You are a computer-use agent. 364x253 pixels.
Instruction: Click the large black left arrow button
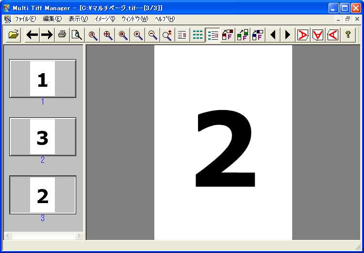[x=32, y=35]
